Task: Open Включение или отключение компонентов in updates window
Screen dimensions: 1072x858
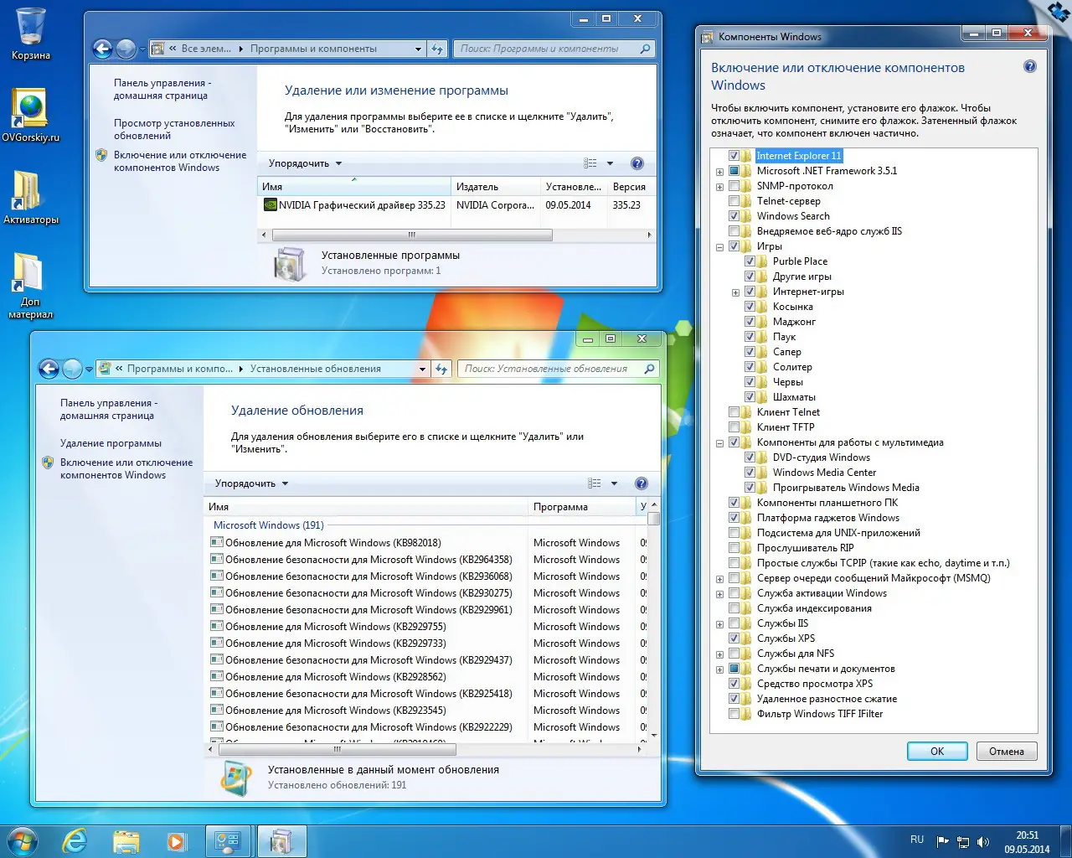Action: pyautogui.click(x=126, y=468)
